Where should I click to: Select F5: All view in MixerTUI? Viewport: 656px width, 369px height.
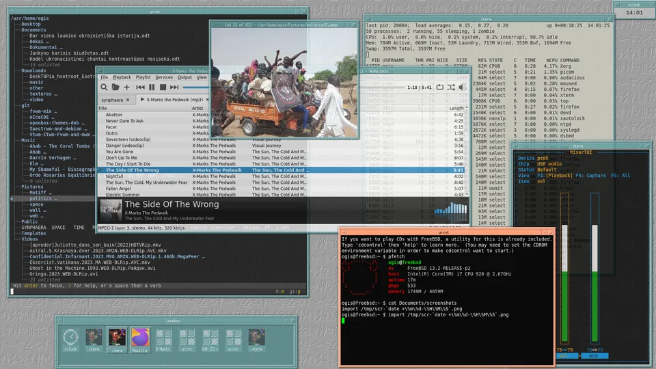[x=620, y=176]
